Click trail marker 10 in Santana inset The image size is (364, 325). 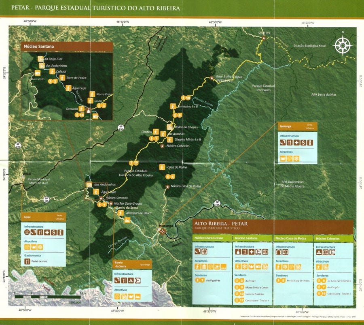point(79,115)
